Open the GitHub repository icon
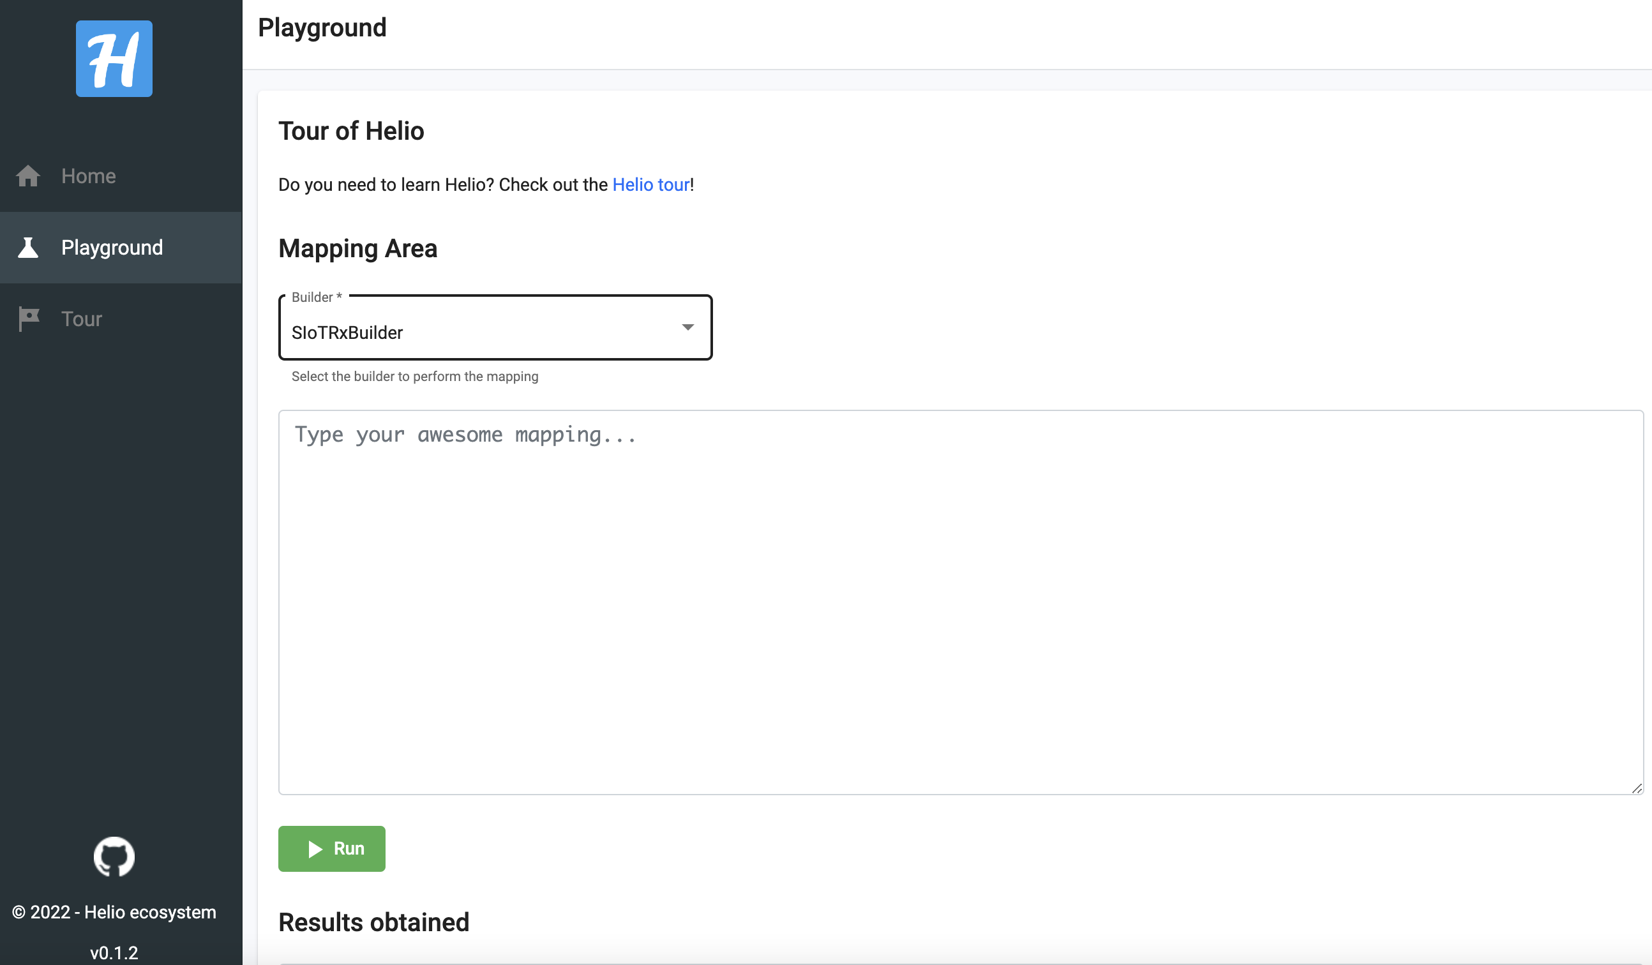The width and height of the screenshot is (1652, 965). coord(114,857)
